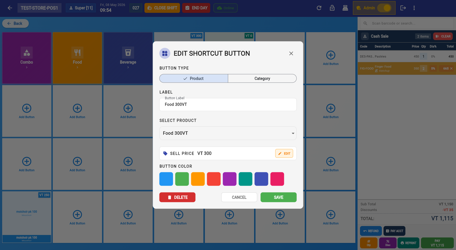The image size is (456, 250).
Task: Click the Ketchup modifier note
Action: pyautogui.click(x=382, y=71)
